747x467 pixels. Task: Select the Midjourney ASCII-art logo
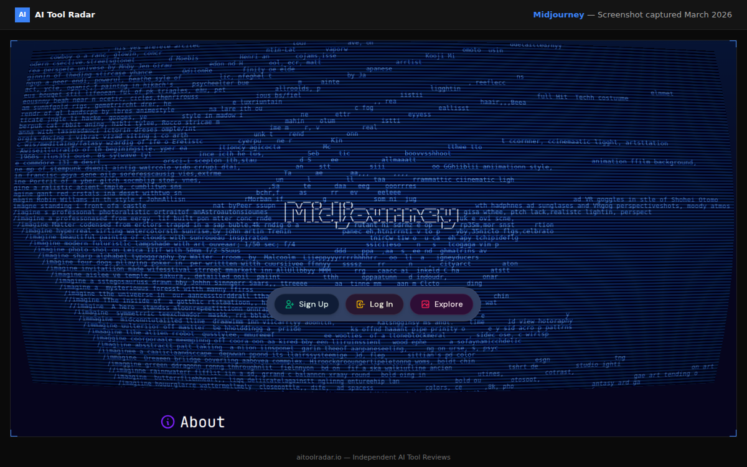[x=372, y=215]
